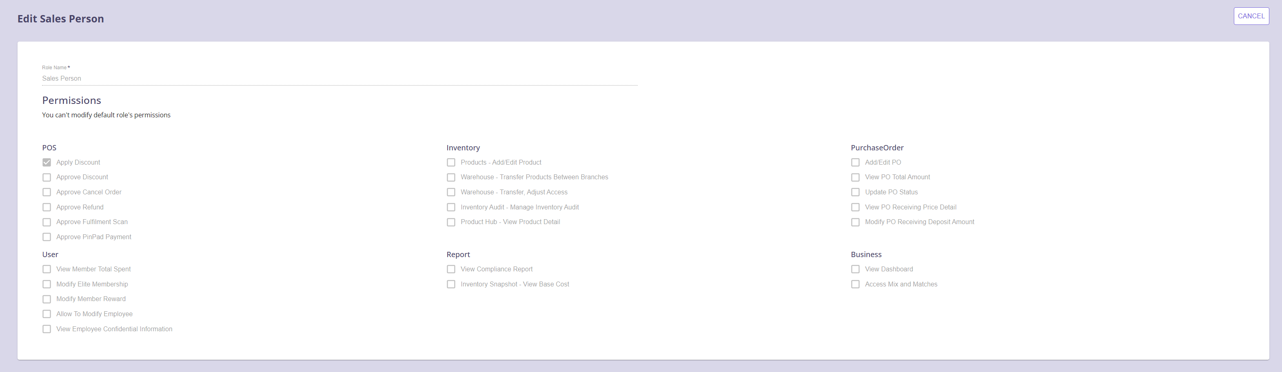This screenshot has height=372, width=1282.
Task: Check the Approve Cancel Order checkbox
Action: pos(47,192)
